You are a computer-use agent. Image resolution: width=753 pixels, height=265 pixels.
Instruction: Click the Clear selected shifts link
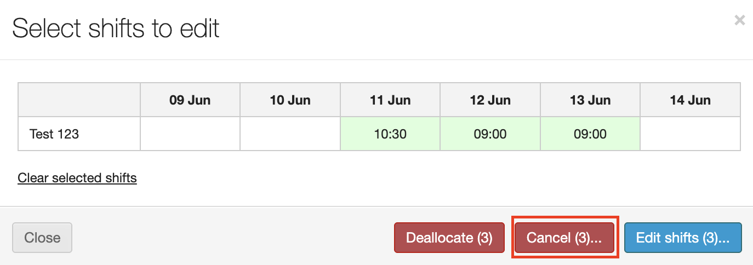coord(77,178)
